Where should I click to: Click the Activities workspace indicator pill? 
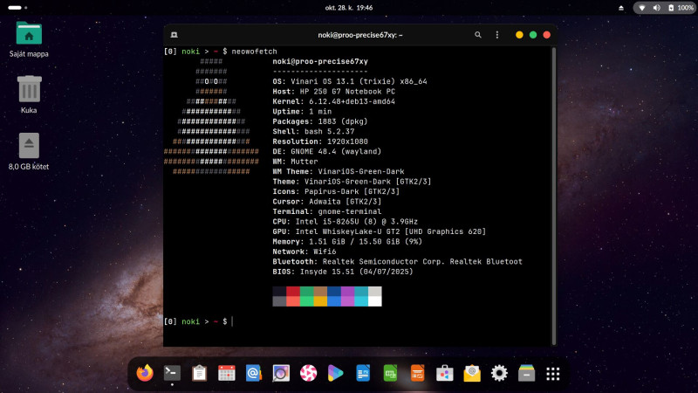(x=15, y=8)
